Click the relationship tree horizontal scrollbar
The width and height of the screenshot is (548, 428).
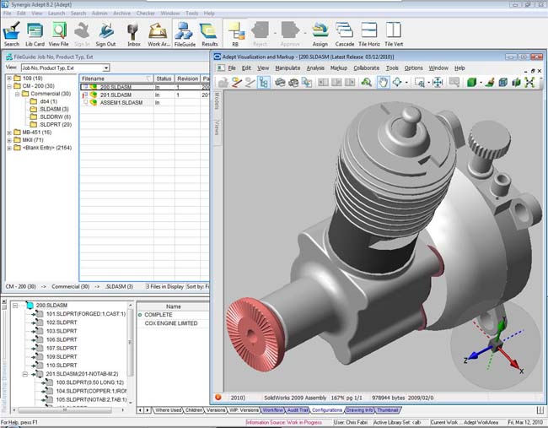point(68,409)
